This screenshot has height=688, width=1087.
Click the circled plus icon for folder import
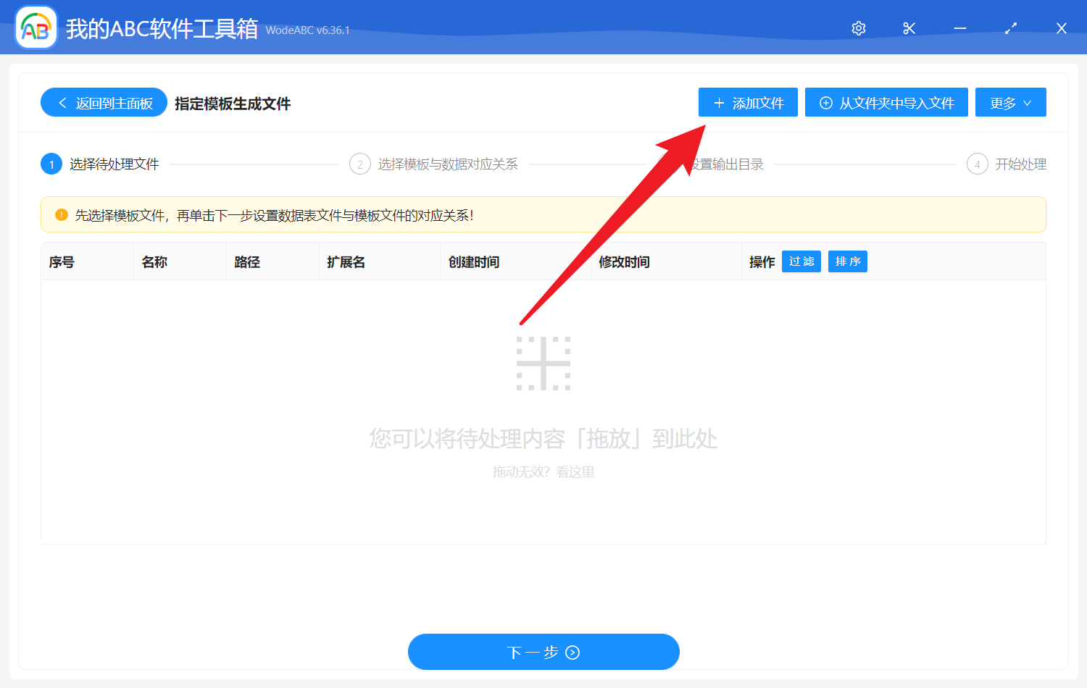pos(825,102)
